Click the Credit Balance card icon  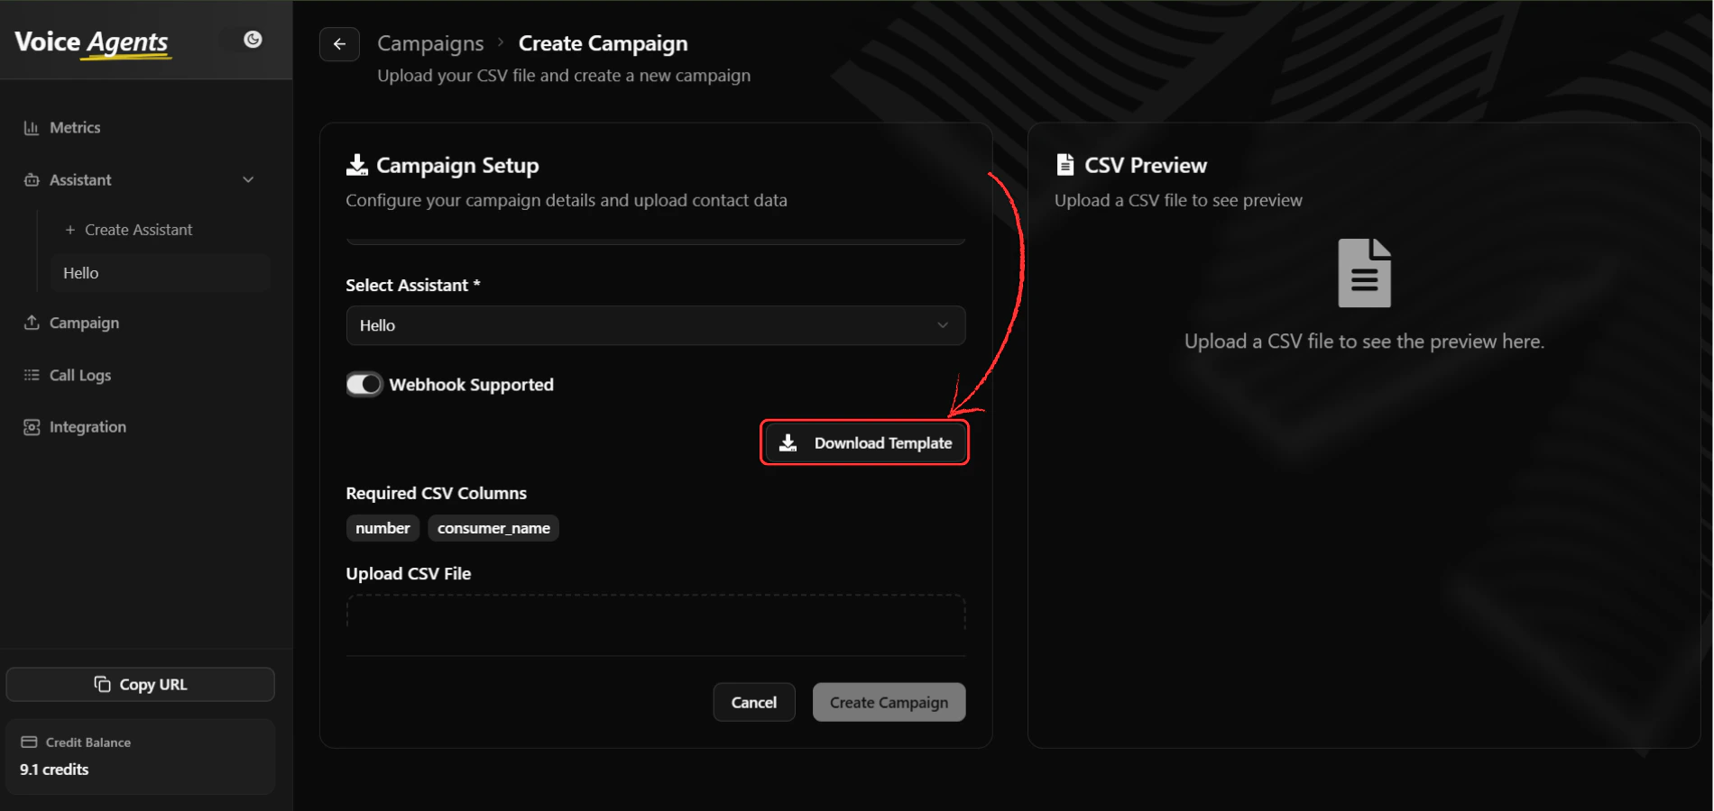point(30,742)
